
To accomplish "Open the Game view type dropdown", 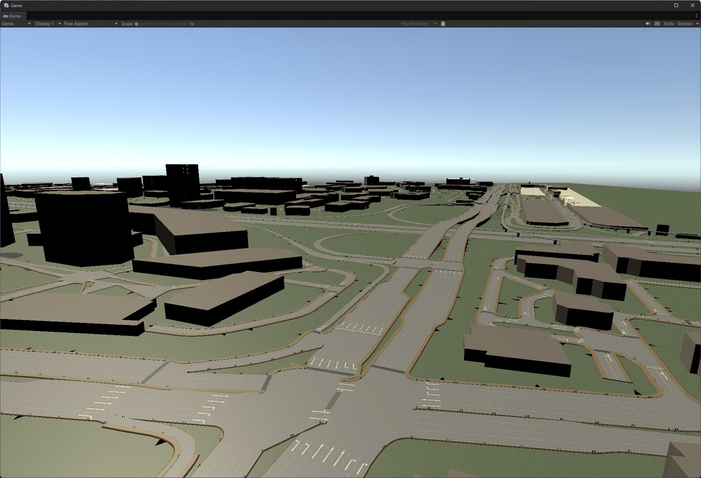I will click(16, 24).
